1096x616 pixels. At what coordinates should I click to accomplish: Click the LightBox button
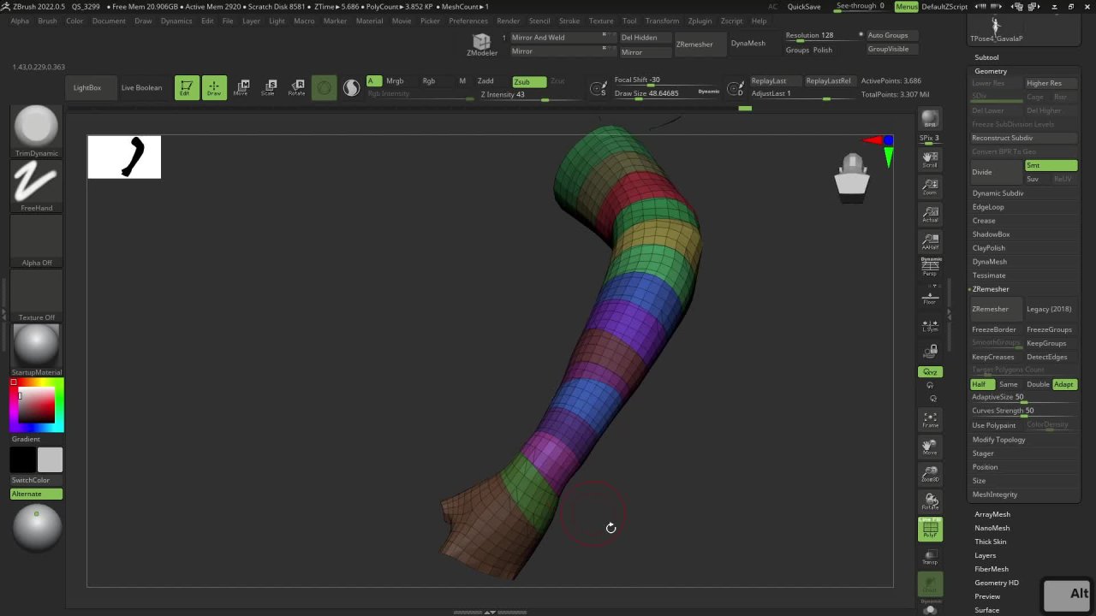point(87,87)
